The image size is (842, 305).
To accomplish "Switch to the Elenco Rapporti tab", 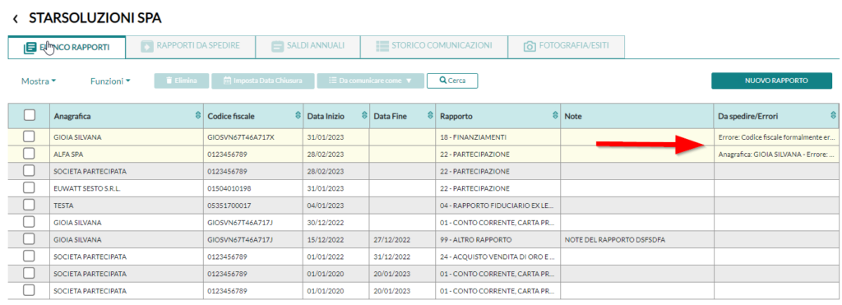I will tap(67, 47).
